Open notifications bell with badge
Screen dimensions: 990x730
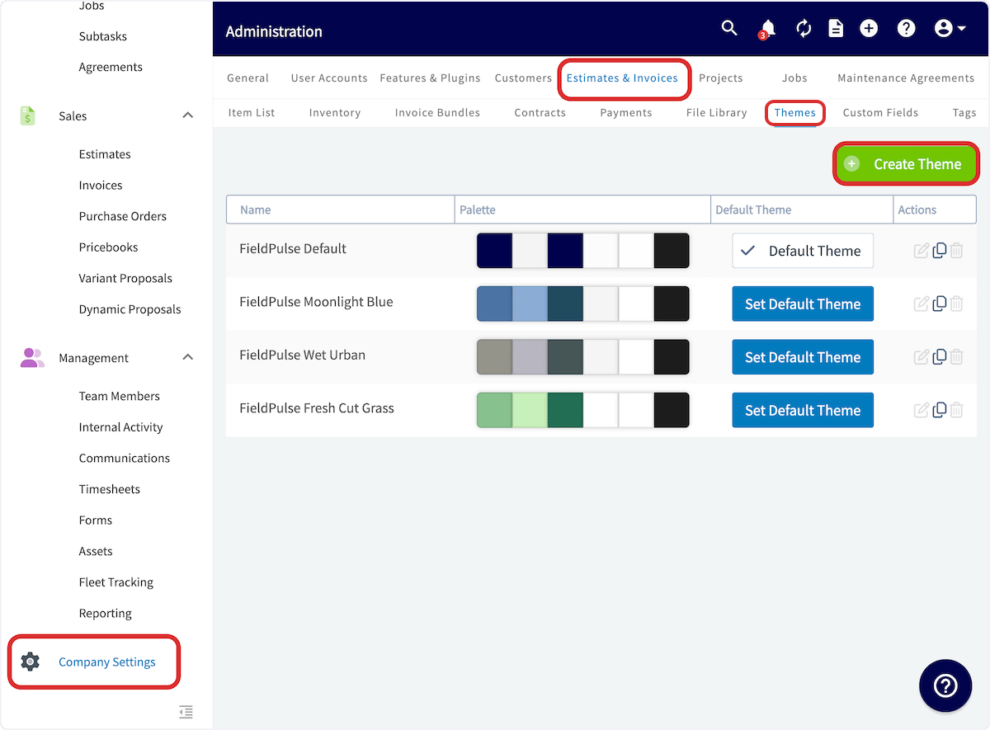pyautogui.click(x=767, y=30)
